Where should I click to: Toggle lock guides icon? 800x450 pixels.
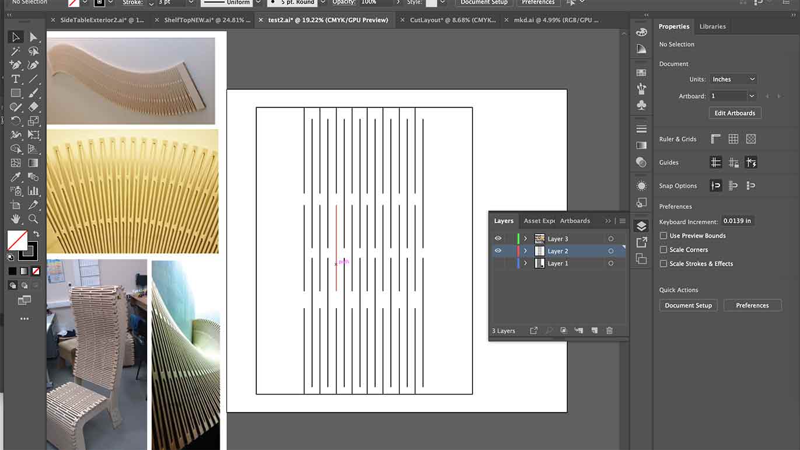click(733, 163)
